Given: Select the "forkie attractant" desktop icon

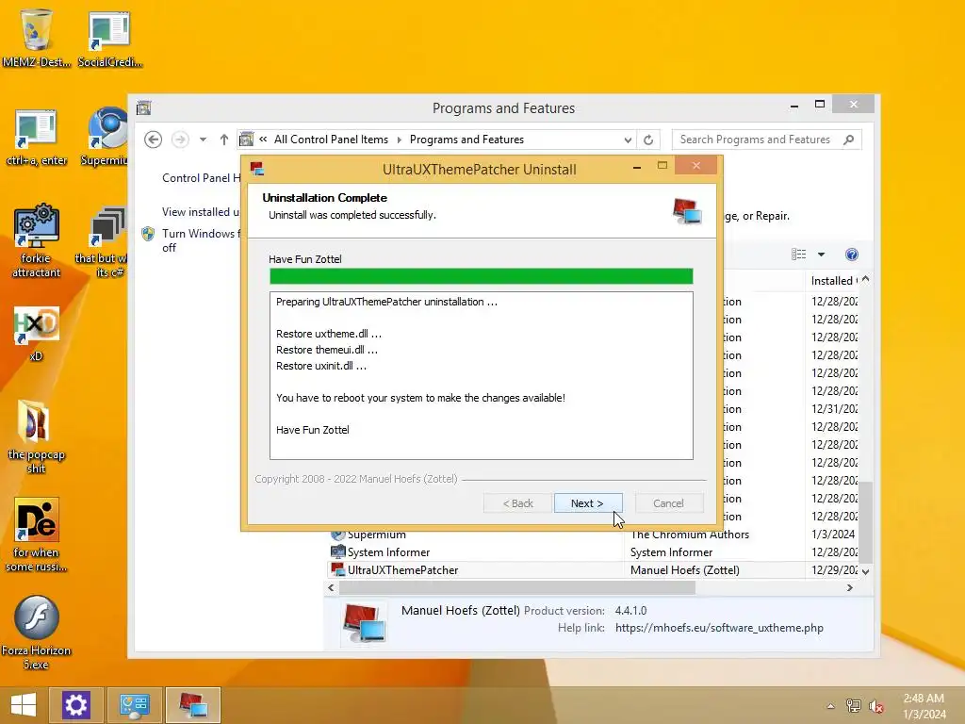Looking at the screenshot, I should [37, 240].
